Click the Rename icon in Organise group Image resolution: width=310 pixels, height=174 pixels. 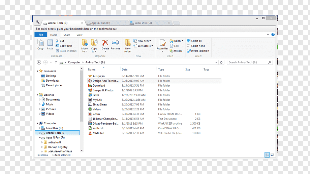click(115, 43)
